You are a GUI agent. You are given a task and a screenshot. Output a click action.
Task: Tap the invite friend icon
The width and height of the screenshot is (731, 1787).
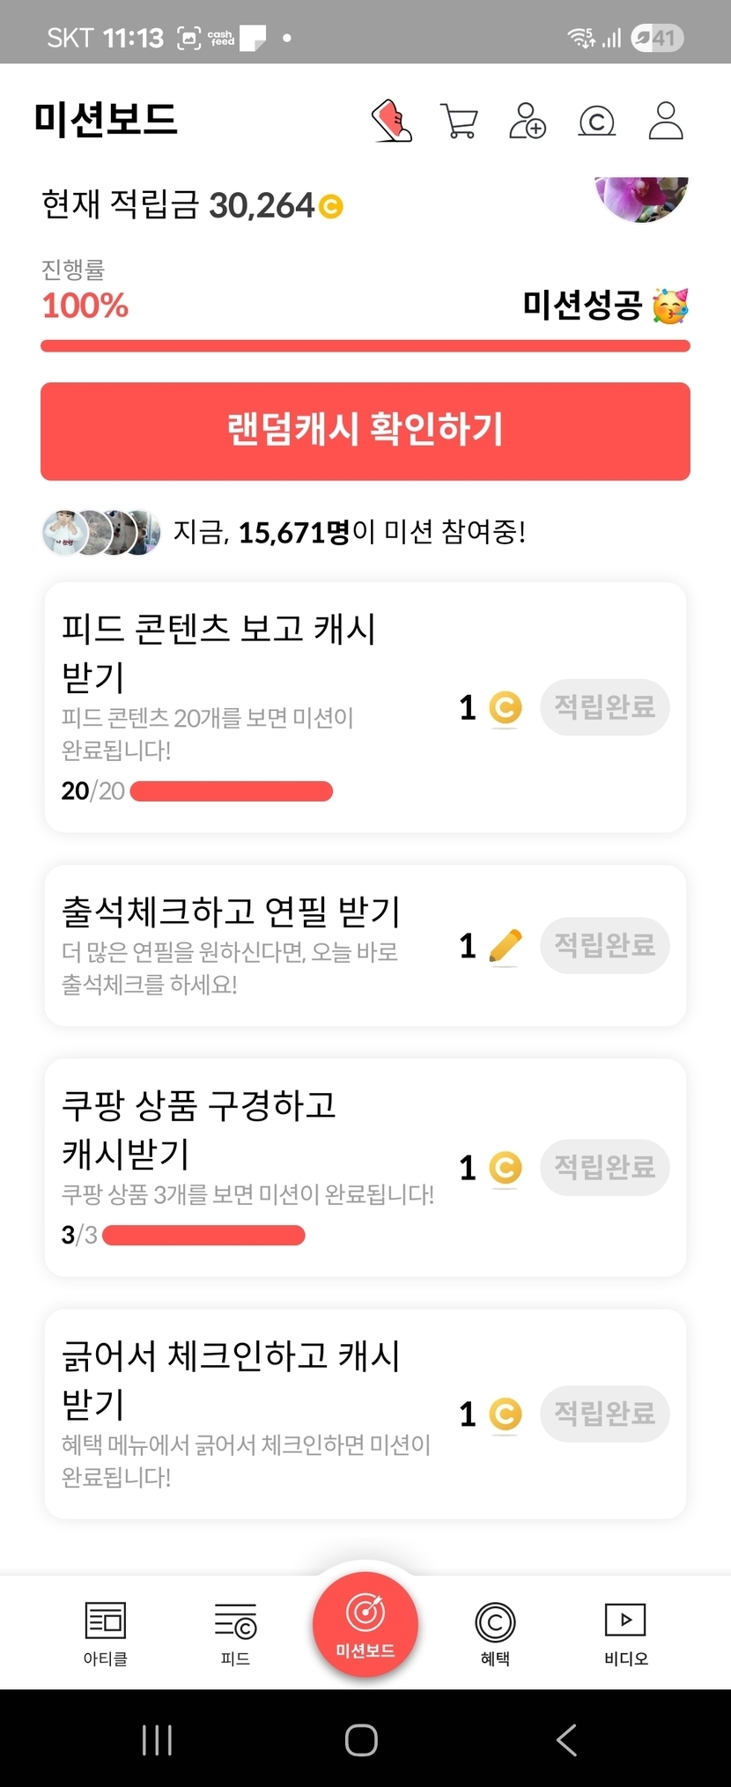[x=528, y=121]
